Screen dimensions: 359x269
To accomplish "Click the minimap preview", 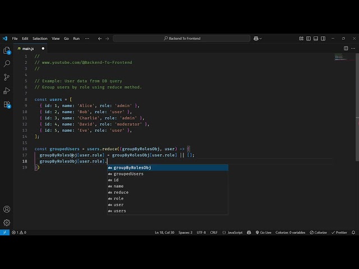I will coord(340,57).
